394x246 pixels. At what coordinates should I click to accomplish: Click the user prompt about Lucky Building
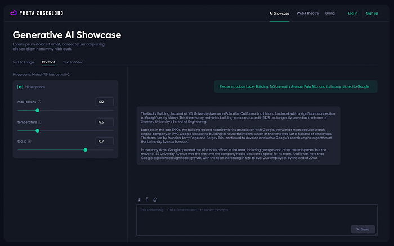pos(295,86)
